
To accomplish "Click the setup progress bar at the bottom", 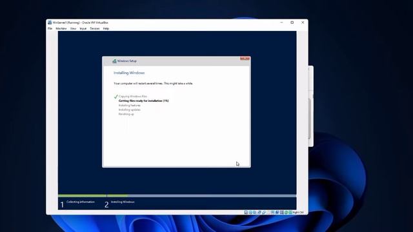I will pyautogui.click(x=177, y=196).
